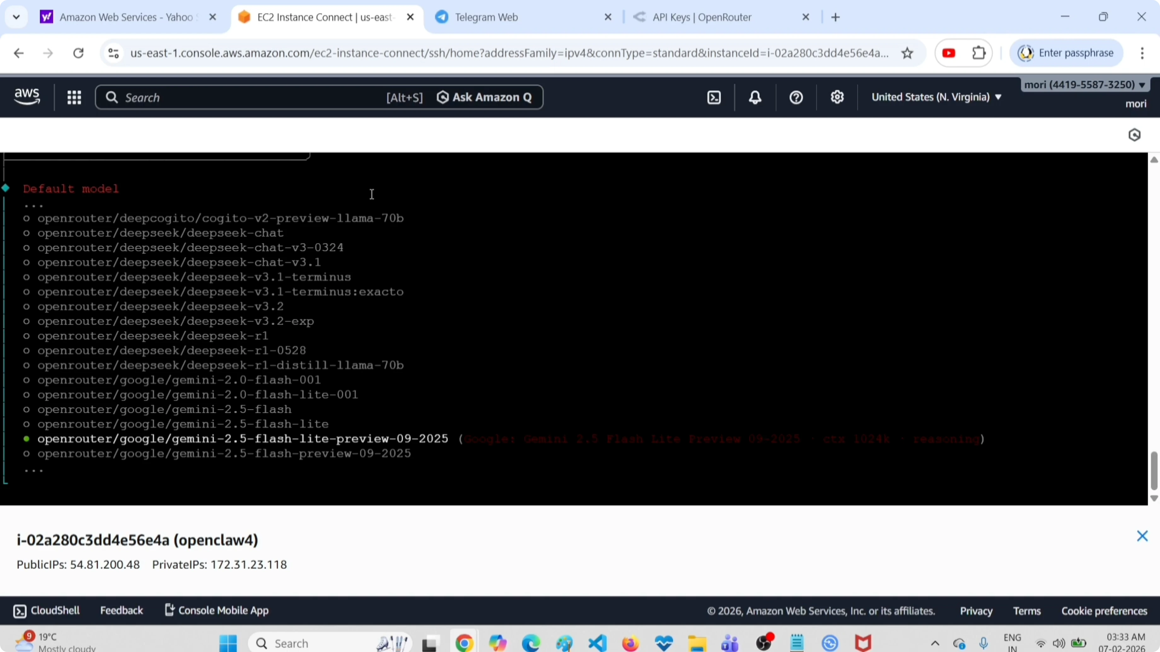Open Chrome tab search chevron dropdown
The height and width of the screenshot is (652, 1160).
pyautogui.click(x=17, y=17)
